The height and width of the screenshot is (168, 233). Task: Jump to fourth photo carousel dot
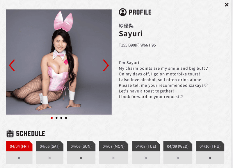66,118
